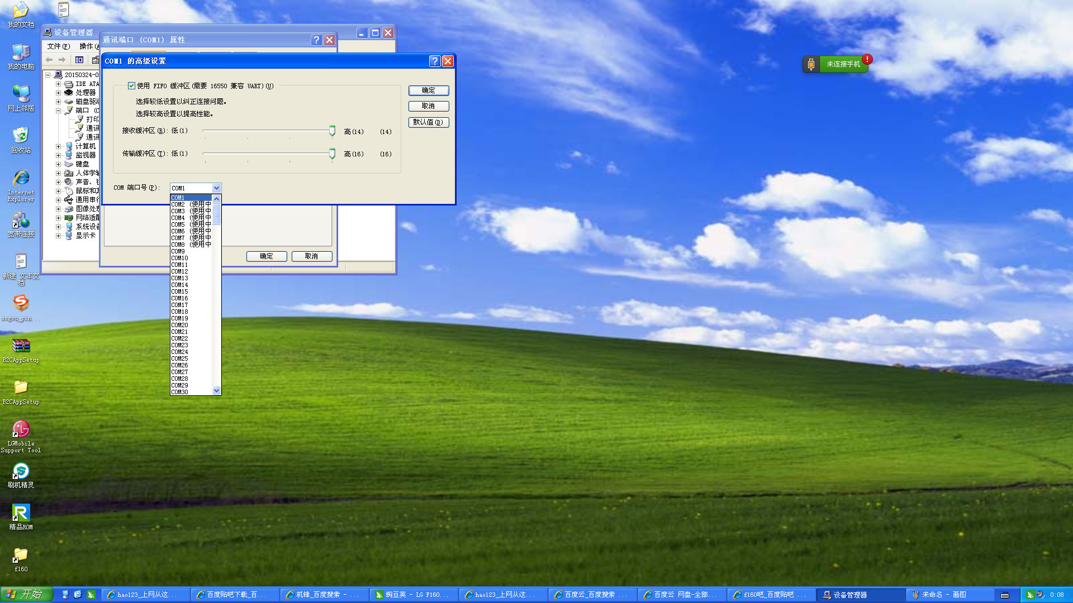This screenshot has height=603, width=1073.
Task: Click 取消 in 通讯端口 属性 dialog
Action: pyautogui.click(x=312, y=256)
